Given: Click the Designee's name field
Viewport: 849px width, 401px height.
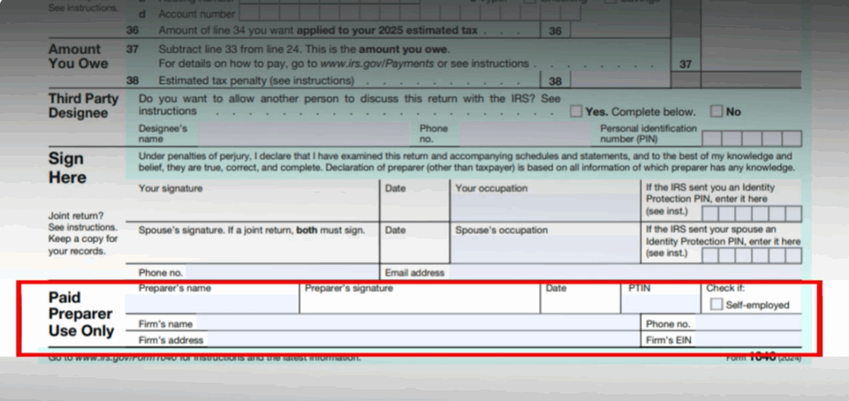Looking at the screenshot, I should [303, 133].
